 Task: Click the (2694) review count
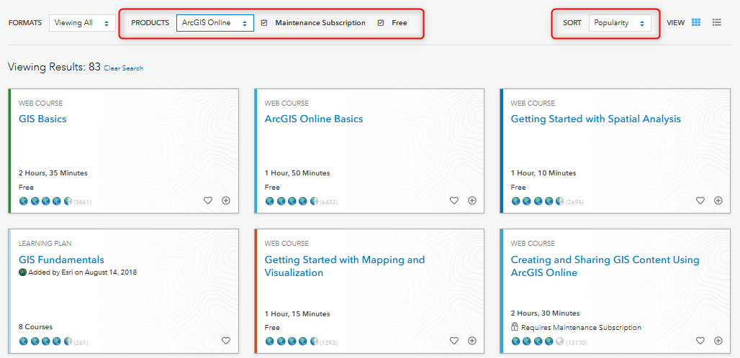(x=575, y=203)
